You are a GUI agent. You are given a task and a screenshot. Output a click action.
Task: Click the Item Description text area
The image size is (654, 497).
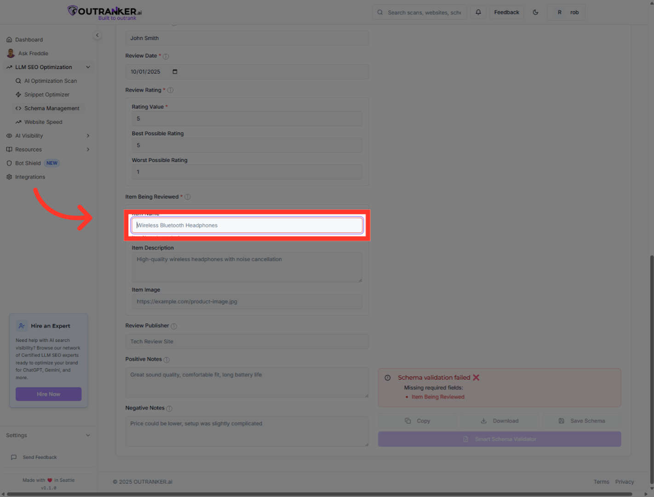pos(247,267)
